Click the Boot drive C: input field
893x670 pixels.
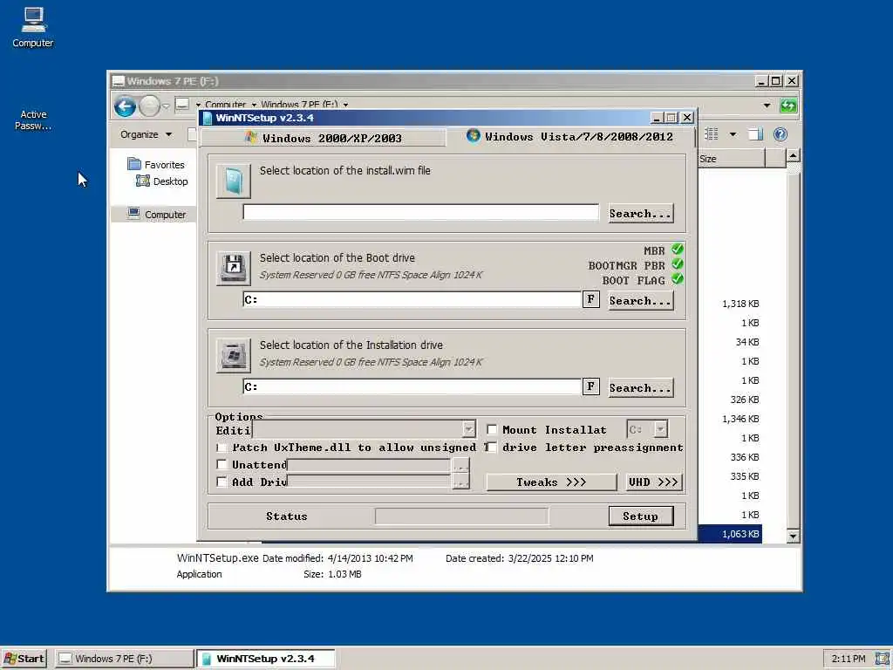pos(412,299)
